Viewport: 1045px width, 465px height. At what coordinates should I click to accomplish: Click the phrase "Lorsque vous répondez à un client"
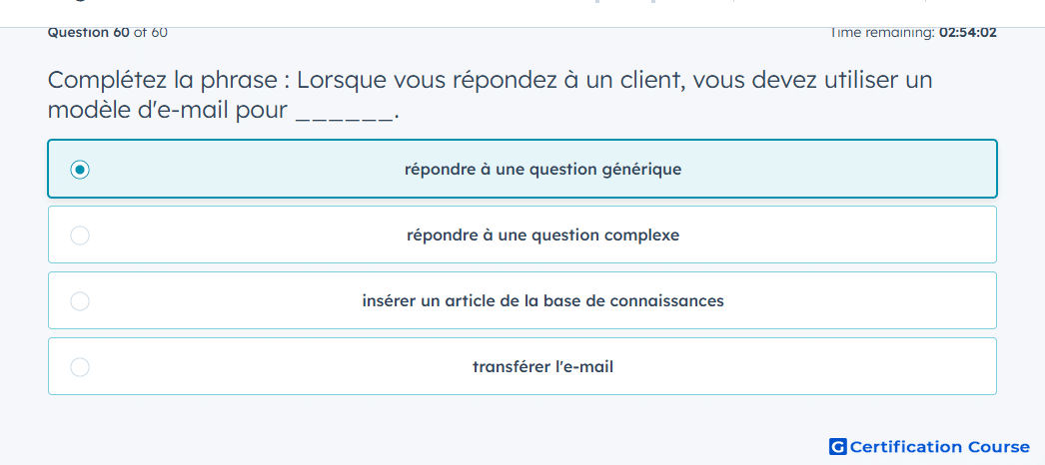[488, 81]
